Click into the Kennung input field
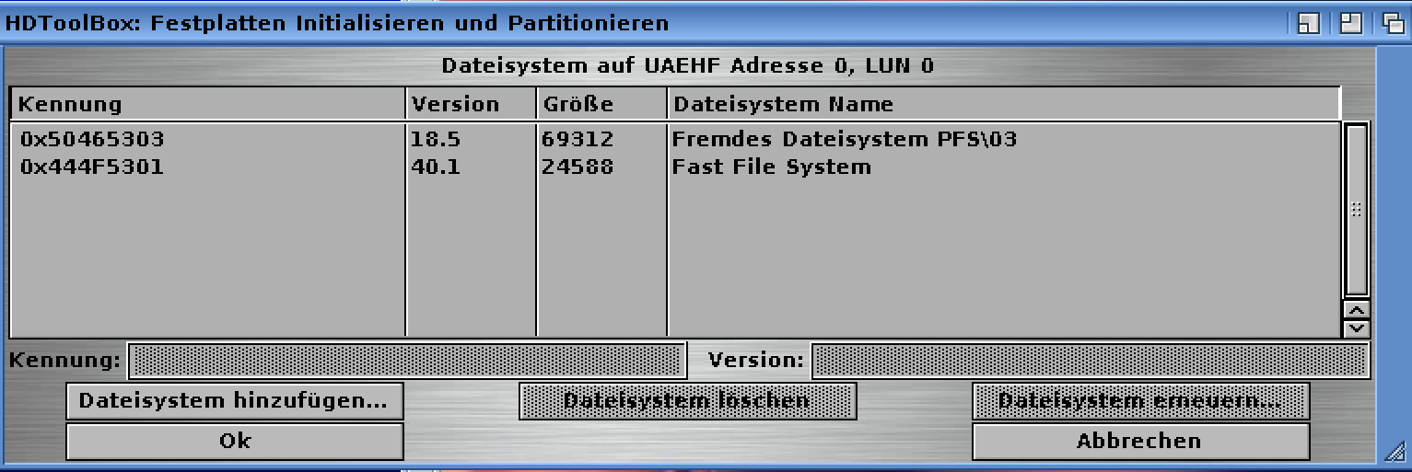The height and width of the screenshot is (472, 1412). tap(407, 360)
